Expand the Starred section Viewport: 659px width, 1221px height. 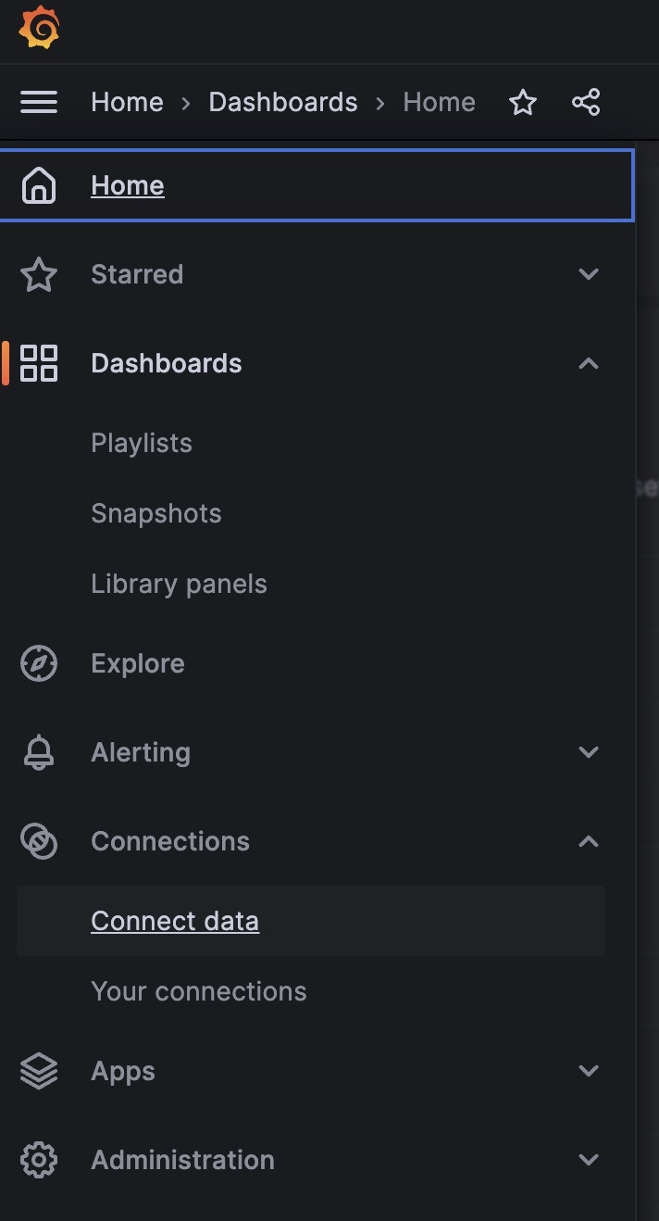click(589, 273)
